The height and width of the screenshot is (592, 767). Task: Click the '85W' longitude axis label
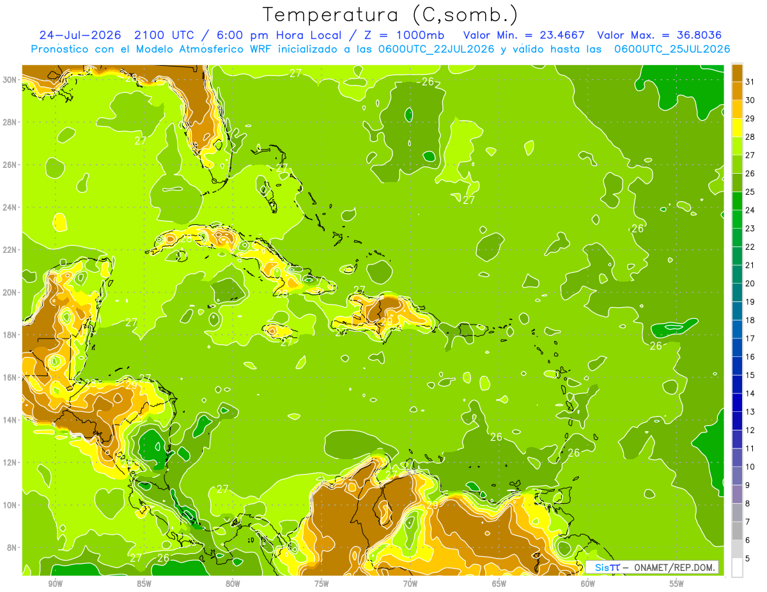pos(144,584)
